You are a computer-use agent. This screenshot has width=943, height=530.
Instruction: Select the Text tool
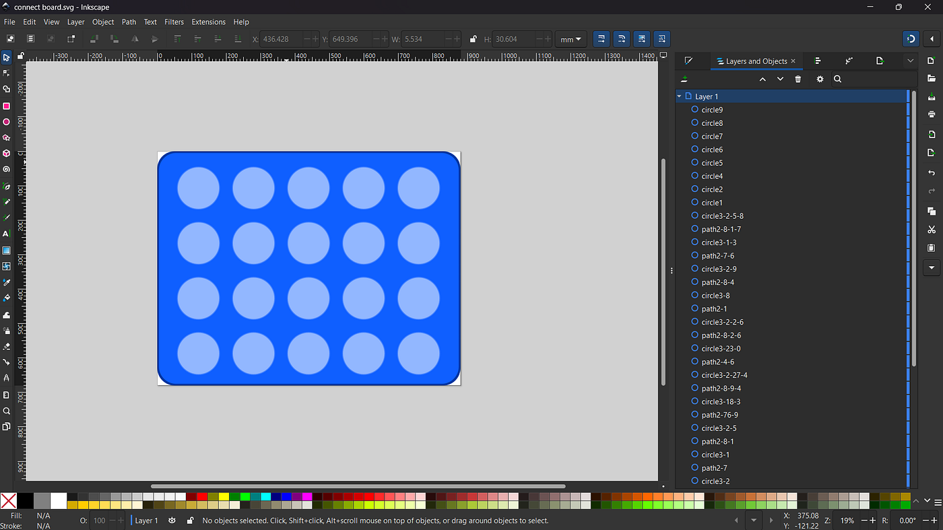[x=6, y=234]
